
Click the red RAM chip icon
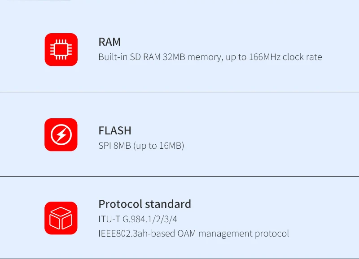click(x=61, y=50)
